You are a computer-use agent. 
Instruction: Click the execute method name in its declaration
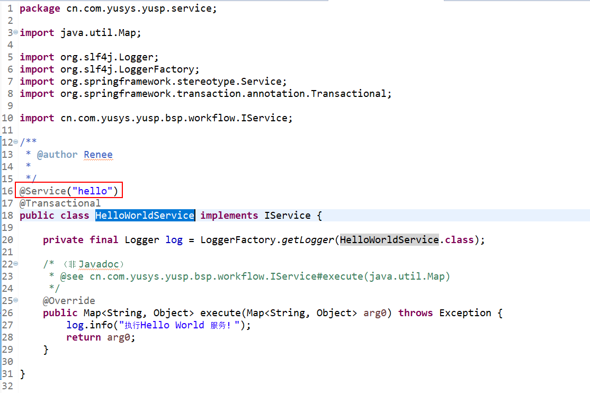[220, 313]
